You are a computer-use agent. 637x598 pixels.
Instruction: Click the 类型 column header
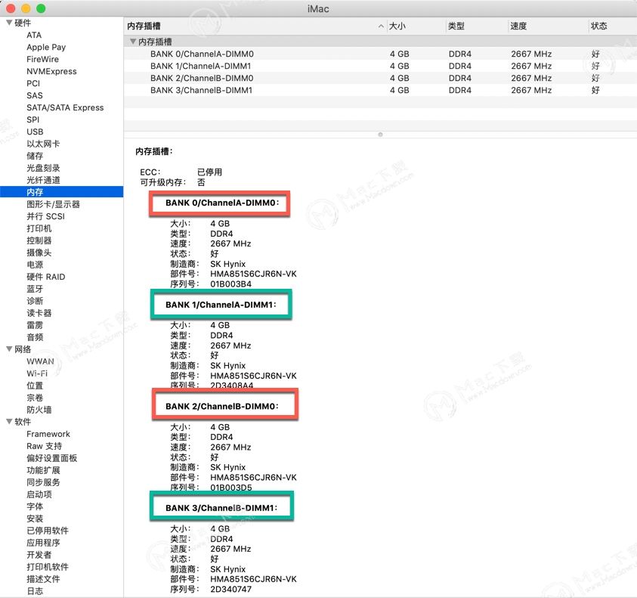tap(456, 26)
